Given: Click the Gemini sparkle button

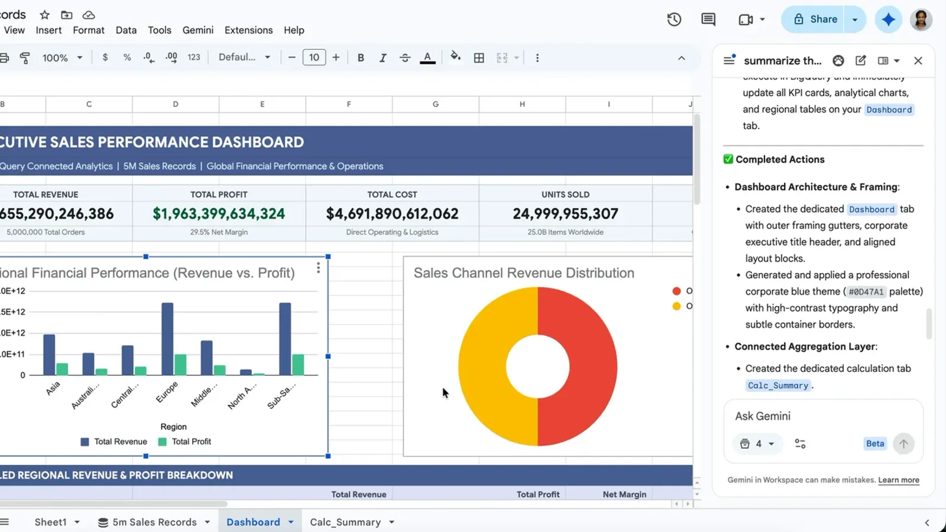Looking at the screenshot, I should [888, 20].
